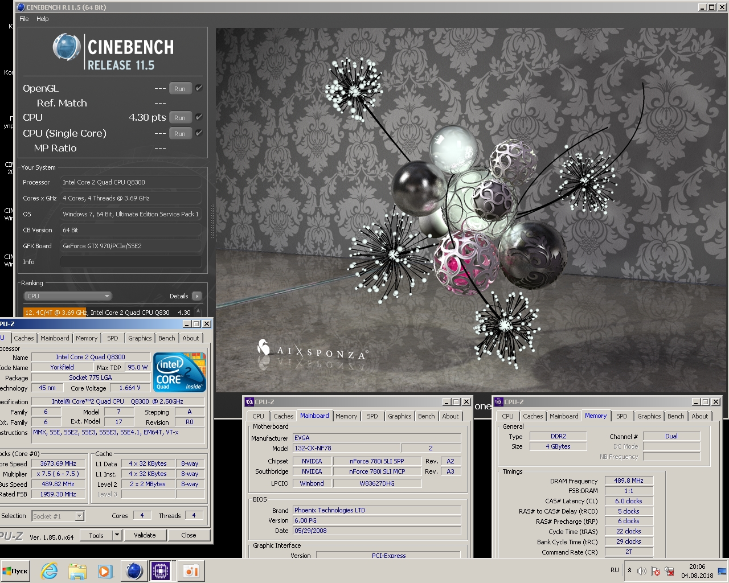Click the volume speaker tray icon

pos(642,571)
